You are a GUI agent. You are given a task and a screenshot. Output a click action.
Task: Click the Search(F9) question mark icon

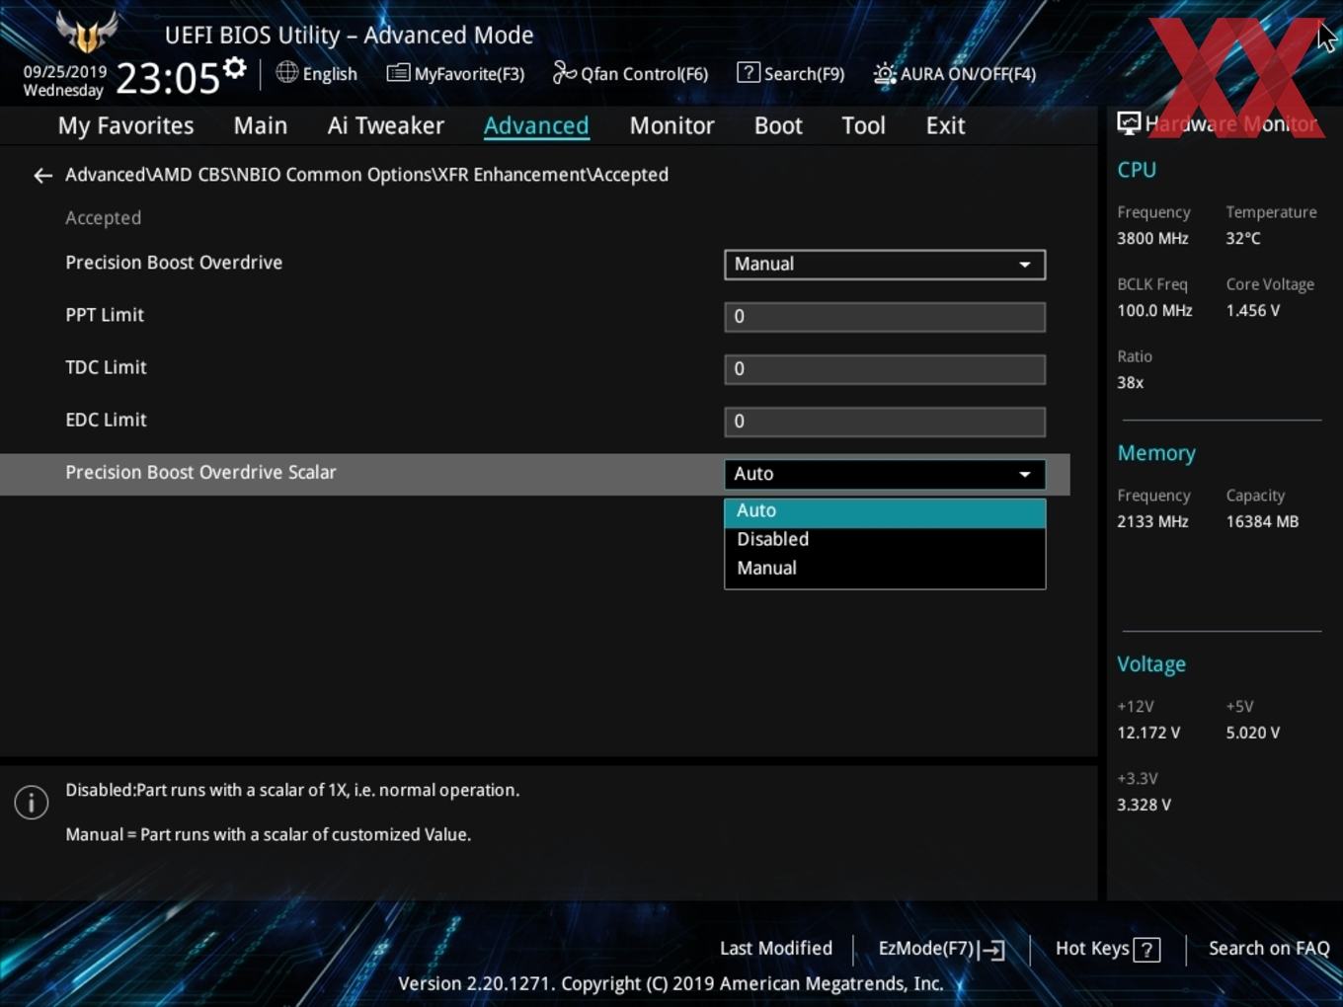point(749,73)
